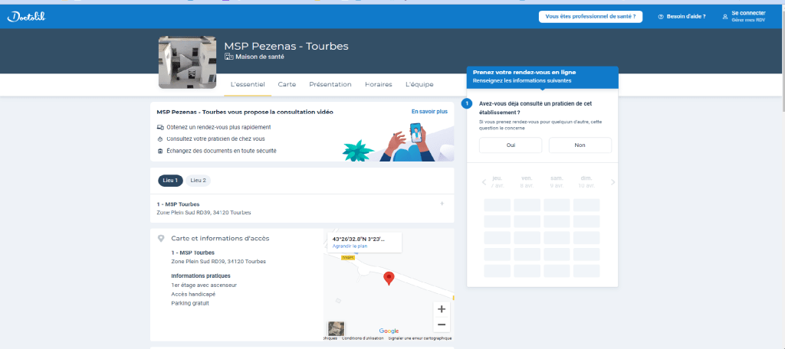This screenshot has height=349, width=785.
Task: Click the user account icon
Action: [725, 17]
